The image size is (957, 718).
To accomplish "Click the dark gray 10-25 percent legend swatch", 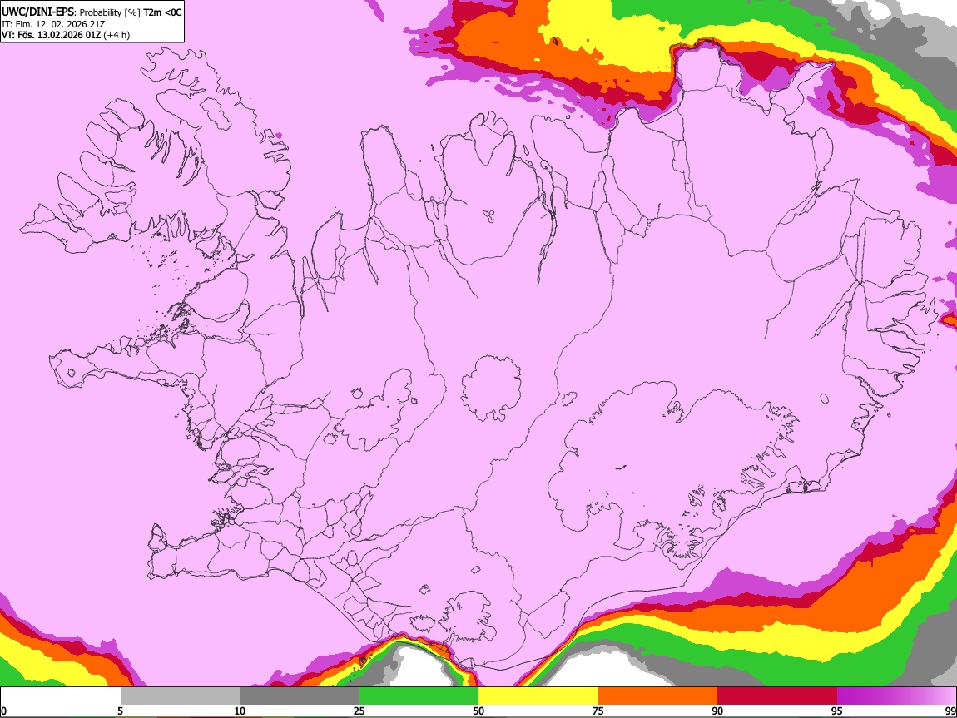I will 300,696.
